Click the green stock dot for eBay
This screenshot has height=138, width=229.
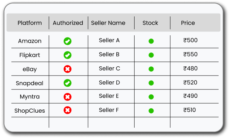click(x=151, y=69)
